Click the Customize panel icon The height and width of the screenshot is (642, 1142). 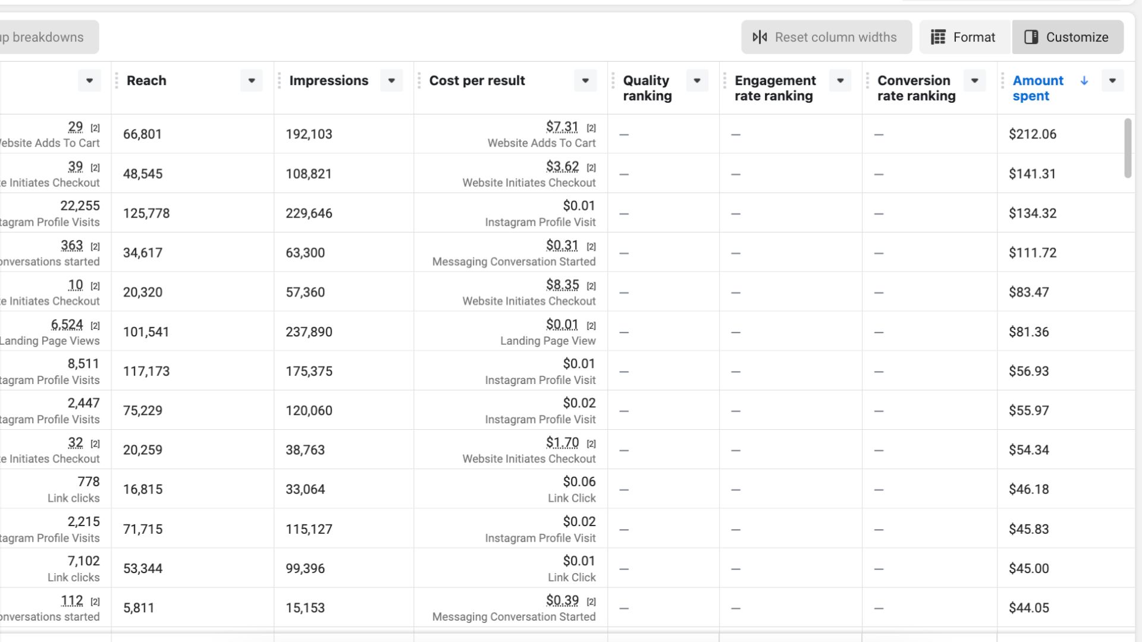pos(1031,37)
